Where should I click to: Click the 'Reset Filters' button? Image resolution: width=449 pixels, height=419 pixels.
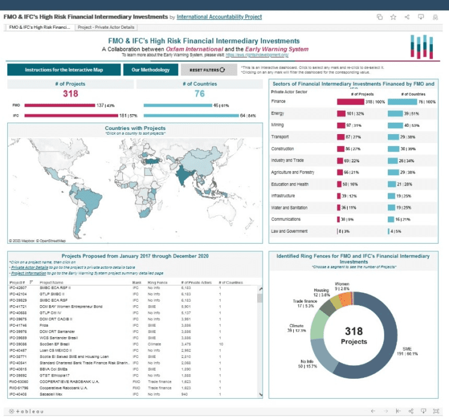[209, 70]
